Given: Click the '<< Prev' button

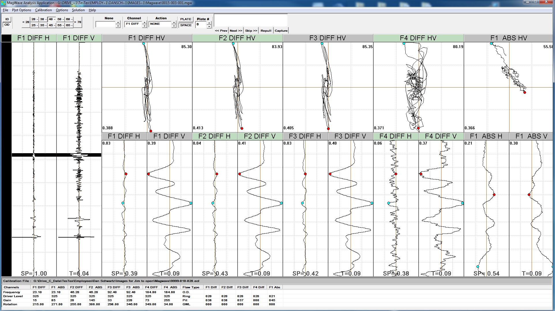Looking at the screenshot, I should point(221,31).
